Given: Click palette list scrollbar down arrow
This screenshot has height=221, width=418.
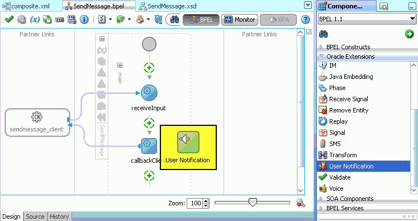Looking at the screenshot, I should pyautogui.click(x=414, y=190).
